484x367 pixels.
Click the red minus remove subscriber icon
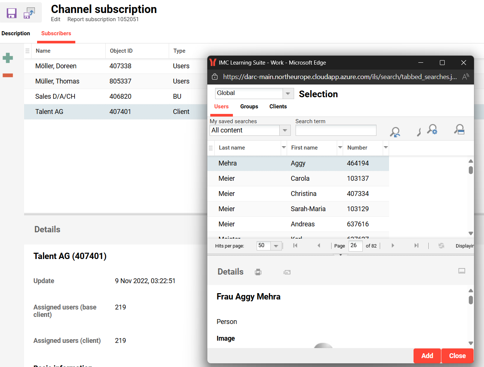tap(8, 75)
